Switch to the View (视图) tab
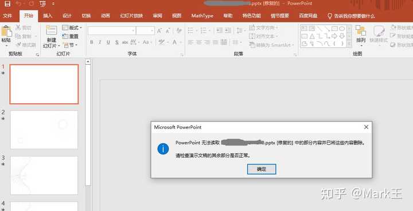 click(x=177, y=16)
